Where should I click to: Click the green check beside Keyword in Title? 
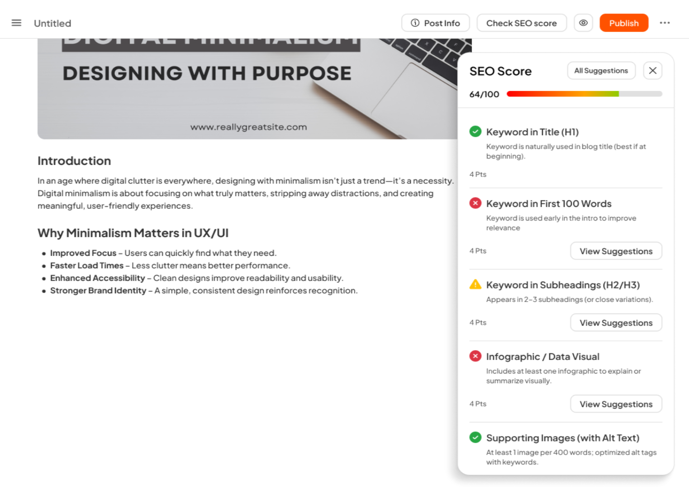tap(475, 132)
